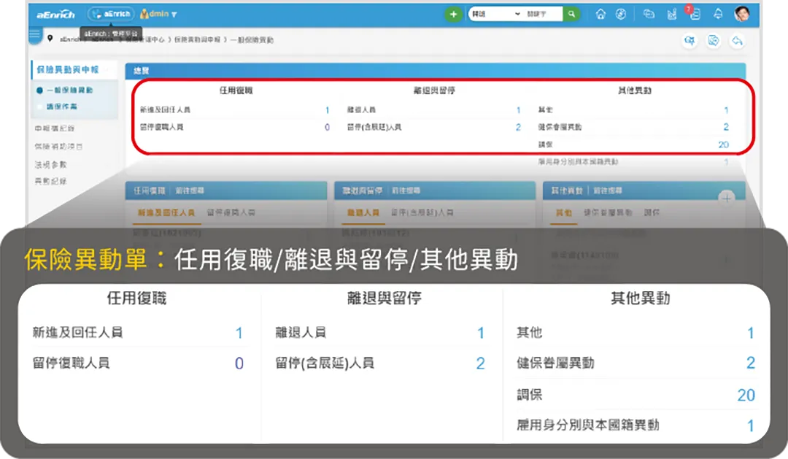Click the chart icon in the top toolbar
This screenshot has width=788, height=459.
point(671,13)
